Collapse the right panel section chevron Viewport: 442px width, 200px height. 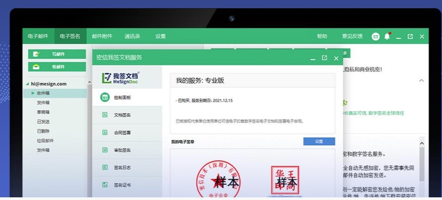[x=421, y=81]
